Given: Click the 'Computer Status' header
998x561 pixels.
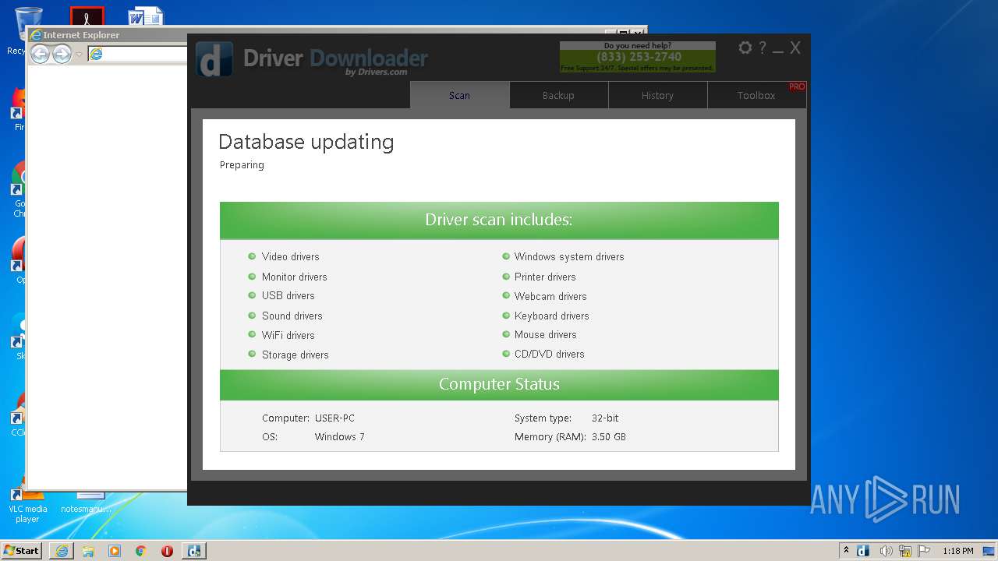Looking at the screenshot, I should tap(499, 384).
